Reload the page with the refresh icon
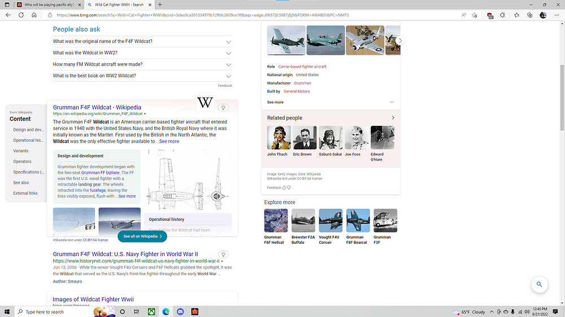565x317 pixels. [21, 15]
